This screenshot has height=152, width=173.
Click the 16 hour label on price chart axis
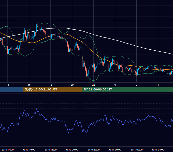29,85
